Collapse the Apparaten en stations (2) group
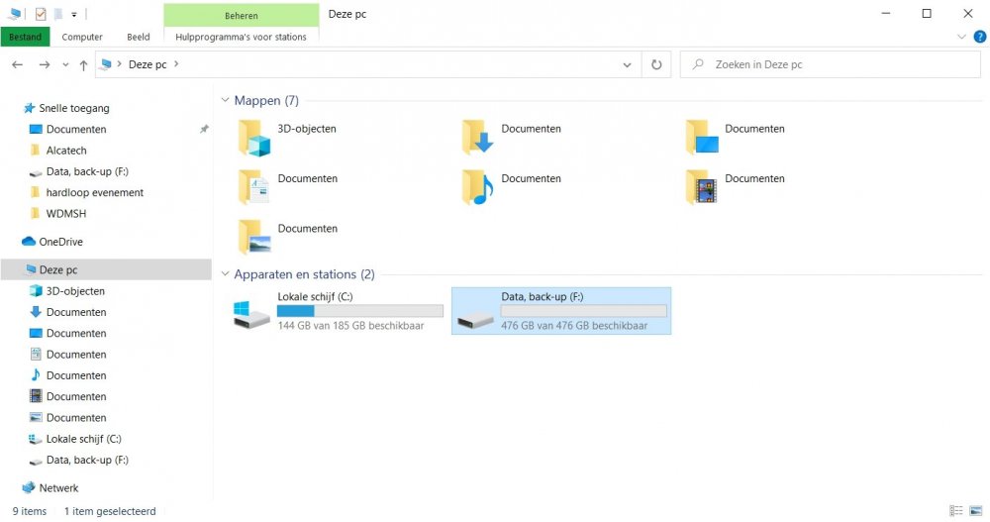 coord(225,274)
